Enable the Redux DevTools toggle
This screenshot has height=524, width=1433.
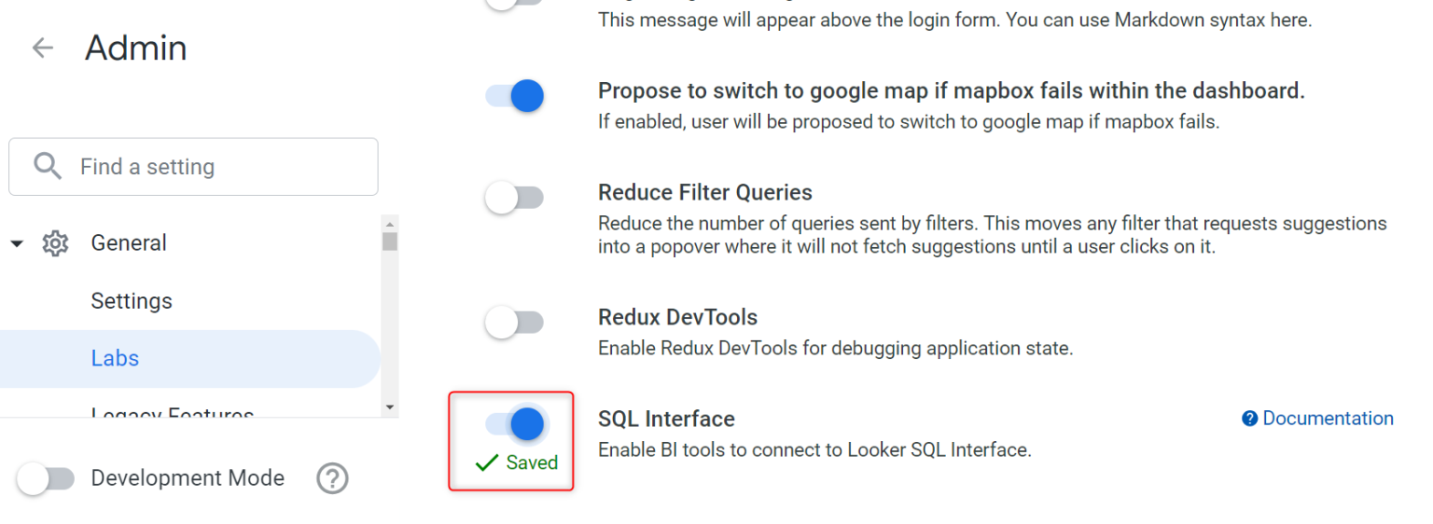point(514,323)
